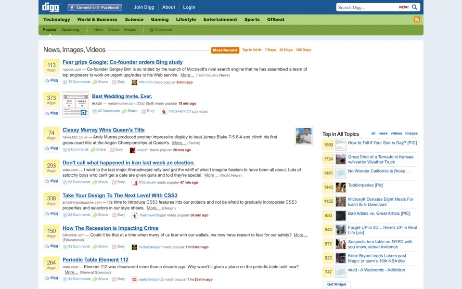The height and width of the screenshot is (289, 462).
Task: Bury the Classy Murray story
Action: pos(116,150)
